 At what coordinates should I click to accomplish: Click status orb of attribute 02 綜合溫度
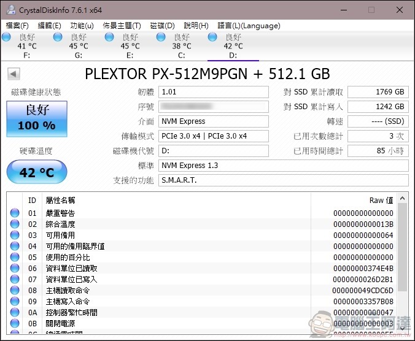coord(15,224)
